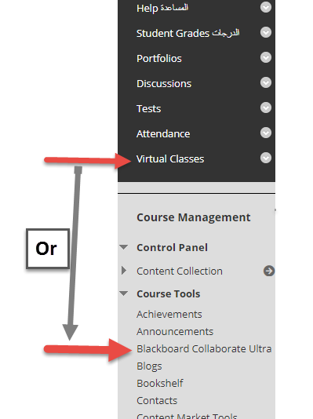Open options chevron beside Student Grades

[266, 32]
